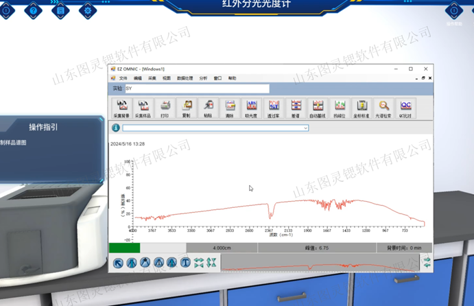Image resolution: width=474 pixels, height=306 pixels.
Task: Select the text annotation T tool
Action: (185, 263)
